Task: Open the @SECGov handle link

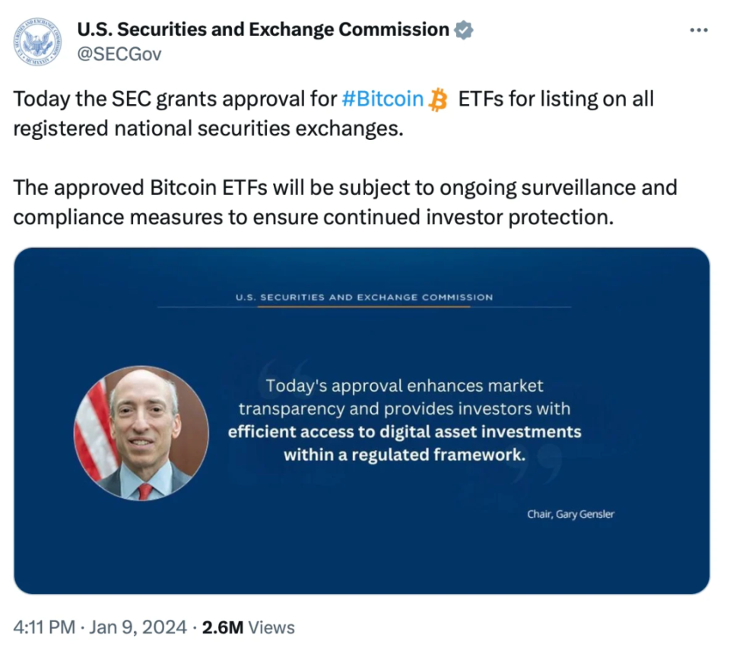Action: tap(119, 55)
